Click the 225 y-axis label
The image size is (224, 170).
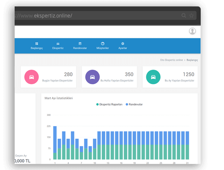pos(49,126)
